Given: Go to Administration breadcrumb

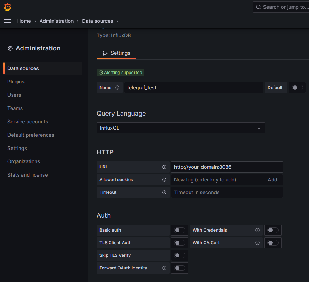Looking at the screenshot, I should coord(56,21).
